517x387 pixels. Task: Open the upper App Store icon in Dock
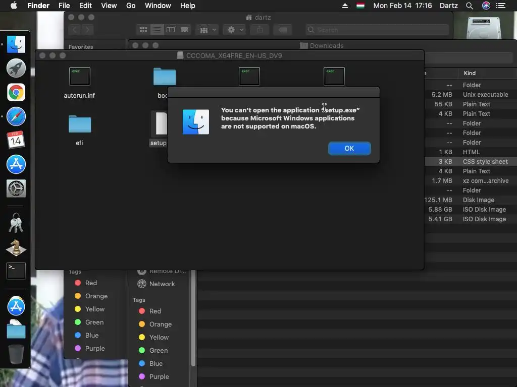coord(16,164)
